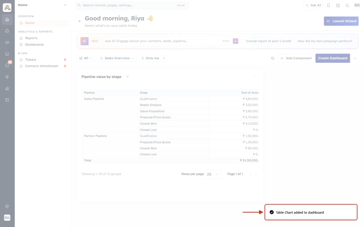Open the Rows per page 25 dropdown

click(213, 174)
